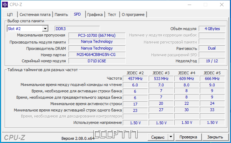Click the Сервис button

(x=158, y=137)
